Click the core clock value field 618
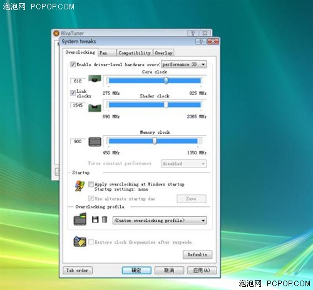 pos(78,81)
